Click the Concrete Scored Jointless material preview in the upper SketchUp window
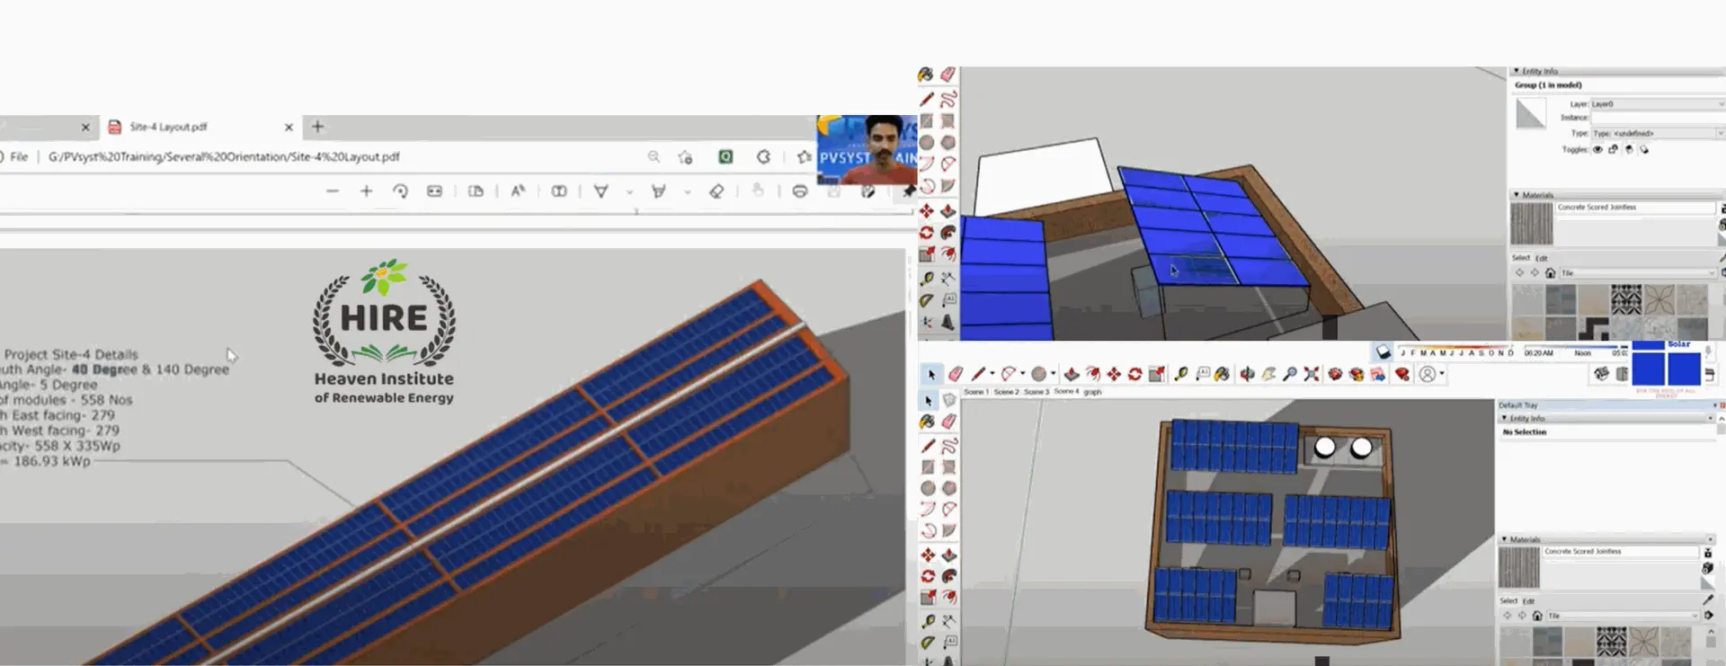Image resolution: width=1726 pixels, height=666 pixels. coord(1532,224)
